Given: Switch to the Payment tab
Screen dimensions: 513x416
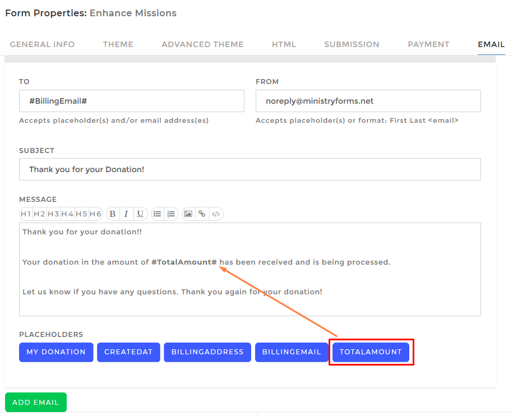Looking at the screenshot, I should pos(428,44).
